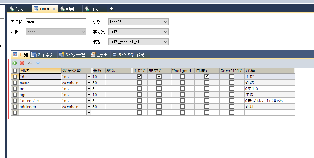Image resolution: width=314 pixels, height=158 pixels.
Task: Click the 默认 column header
Action: click(x=118, y=71)
